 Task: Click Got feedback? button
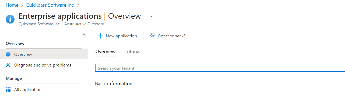pos(168,36)
